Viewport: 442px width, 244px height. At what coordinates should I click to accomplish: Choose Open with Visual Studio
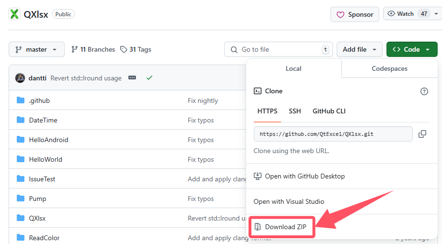click(341, 201)
